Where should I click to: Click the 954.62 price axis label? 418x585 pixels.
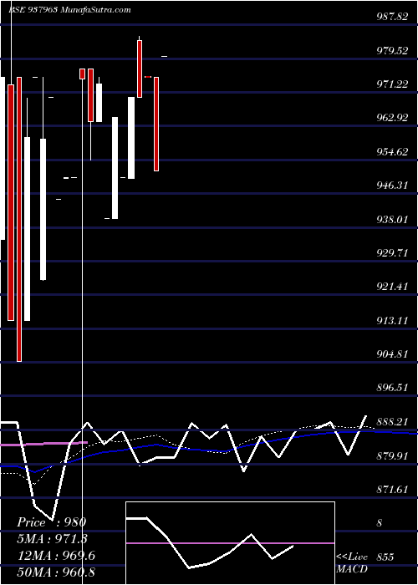391,152
